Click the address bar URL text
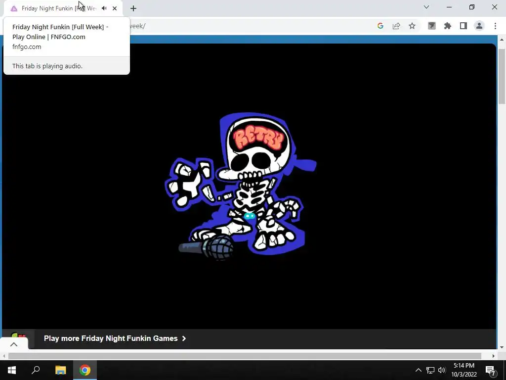Viewport: 506px width, 380px height. [137, 26]
